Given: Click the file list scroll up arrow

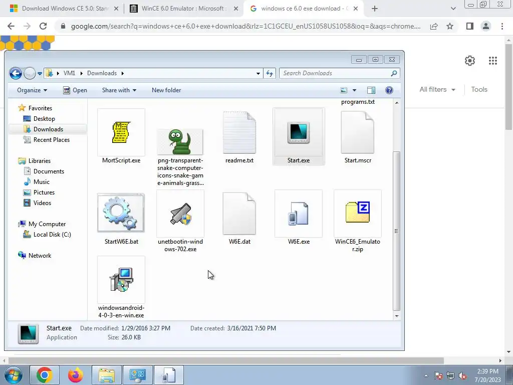Looking at the screenshot, I should point(397,103).
